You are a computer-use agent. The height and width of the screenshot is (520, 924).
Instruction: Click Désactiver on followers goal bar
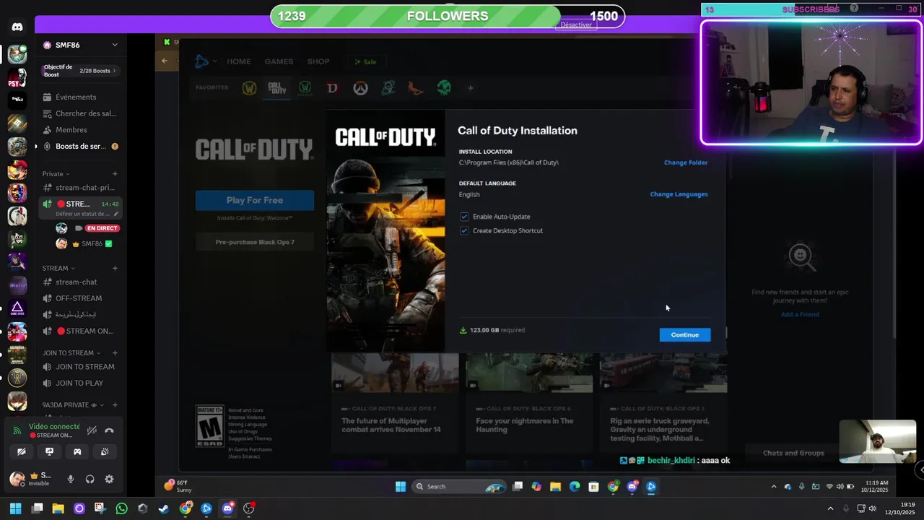576,25
